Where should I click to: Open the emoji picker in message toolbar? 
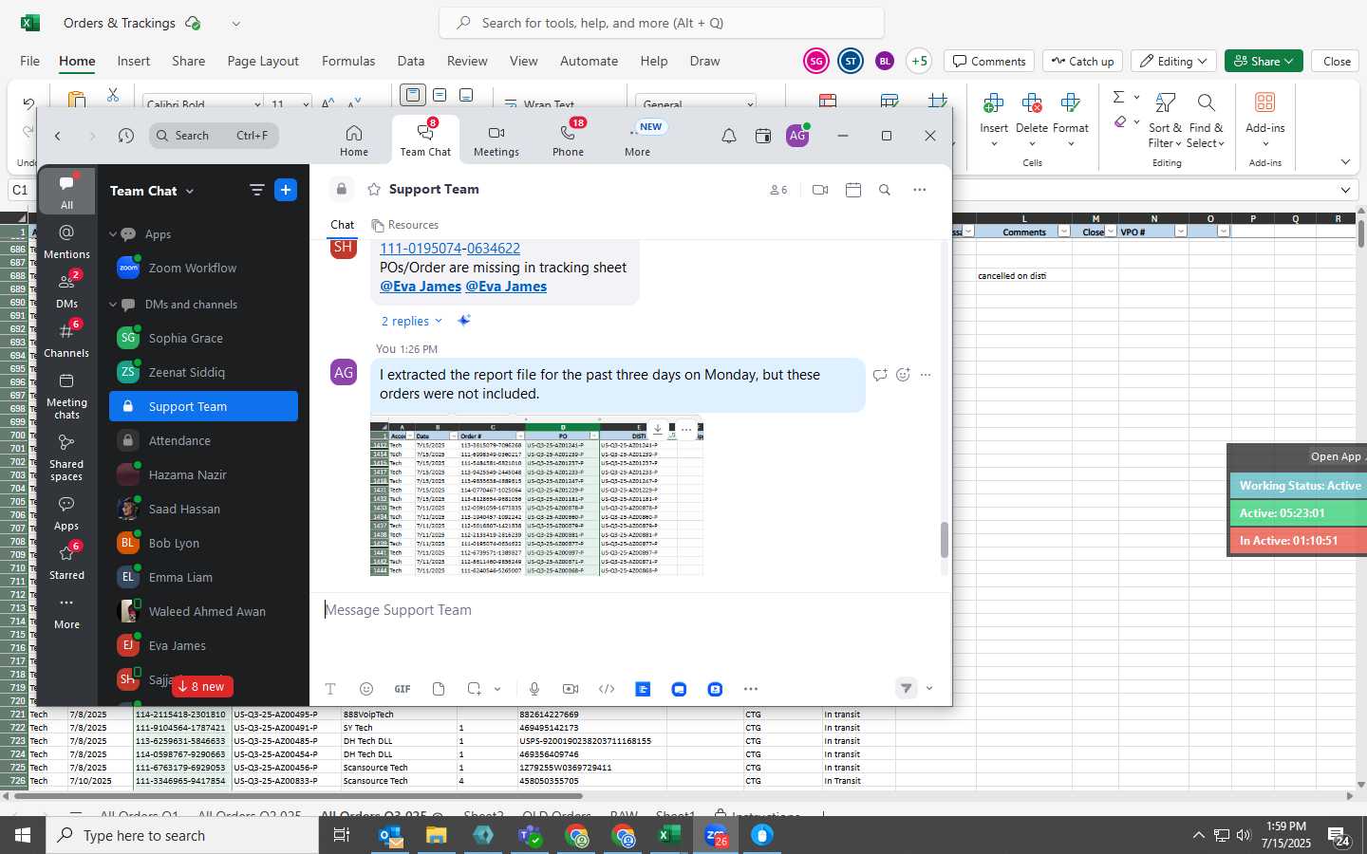point(366,689)
